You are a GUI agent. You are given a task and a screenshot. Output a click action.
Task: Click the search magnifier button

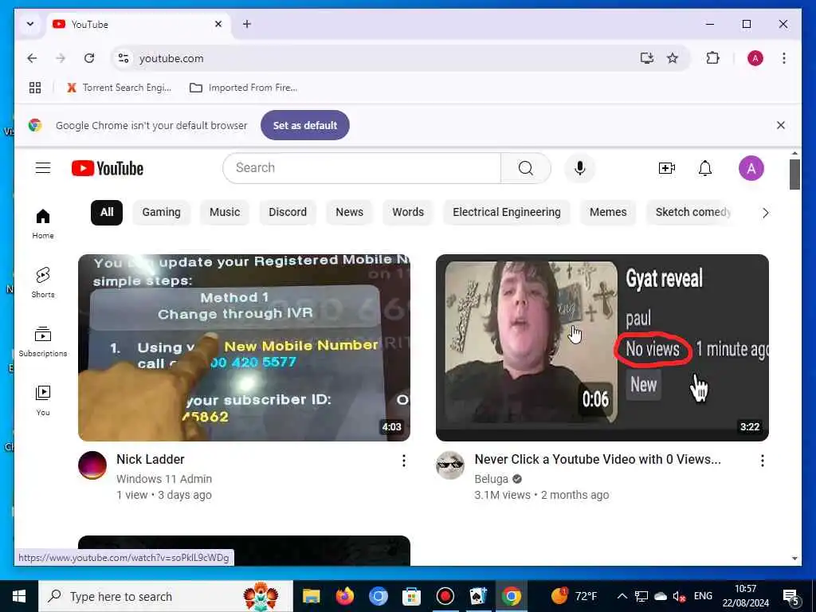tap(526, 168)
